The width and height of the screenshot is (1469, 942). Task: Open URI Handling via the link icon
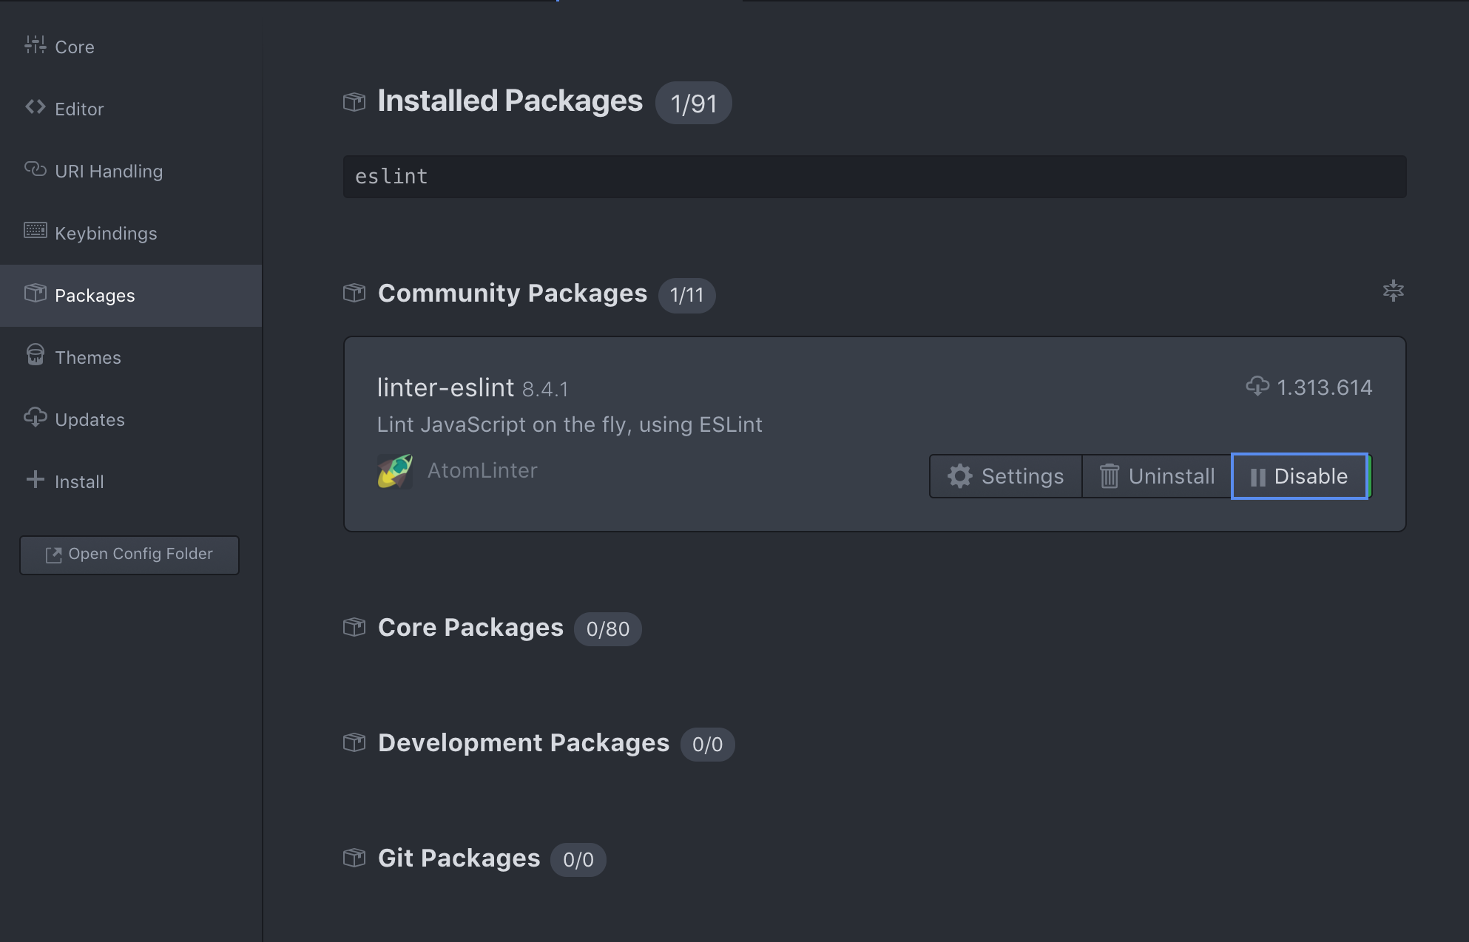tap(35, 170)
